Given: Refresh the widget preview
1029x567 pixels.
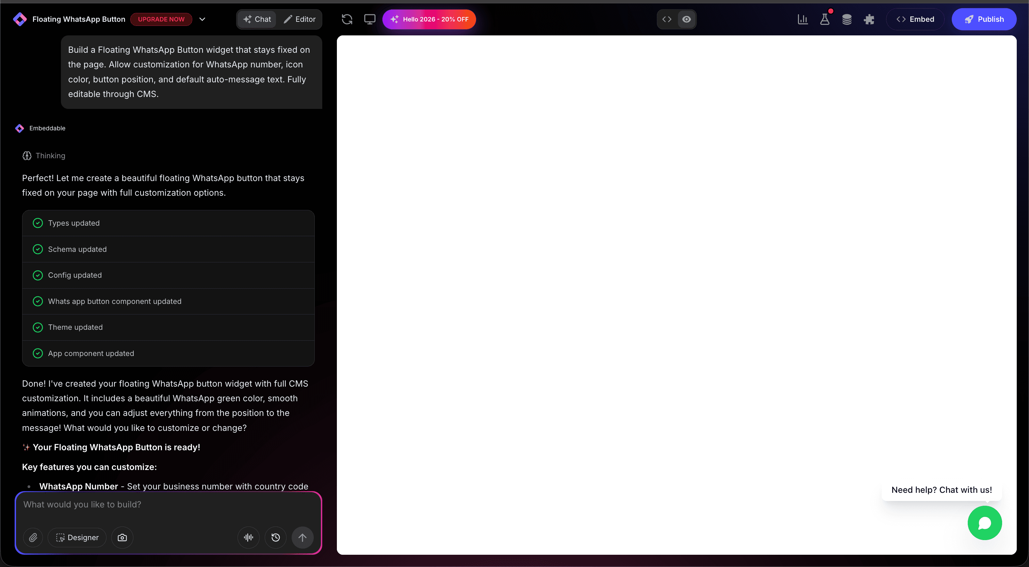Looking at the screenshot, I should point(347,19).
